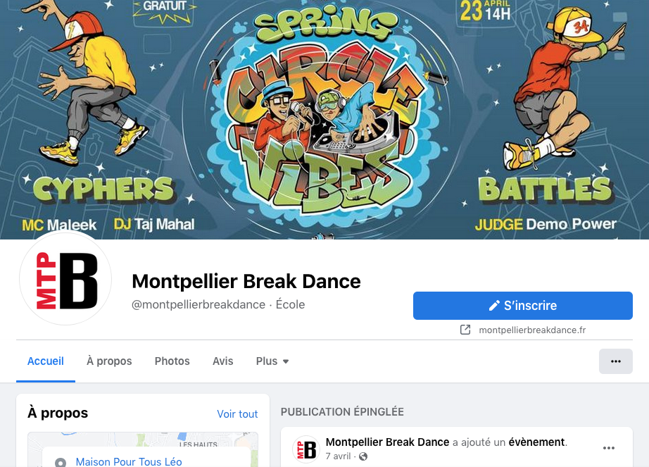Click the Montpellier Break Dance profile picture
The width and height of the screenshot is (649, 467).
point(65,279)
